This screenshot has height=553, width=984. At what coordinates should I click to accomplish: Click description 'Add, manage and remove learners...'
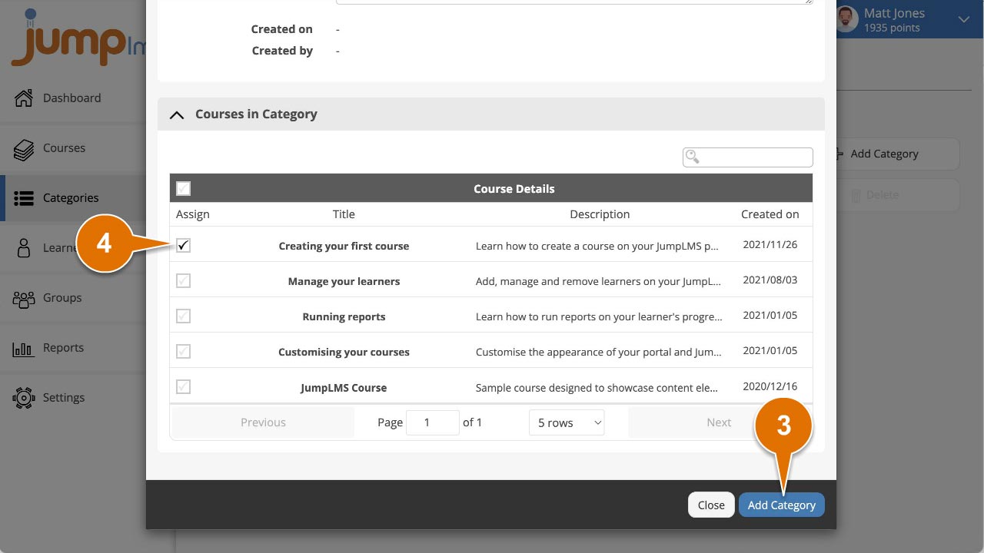(x=598, y=281)
